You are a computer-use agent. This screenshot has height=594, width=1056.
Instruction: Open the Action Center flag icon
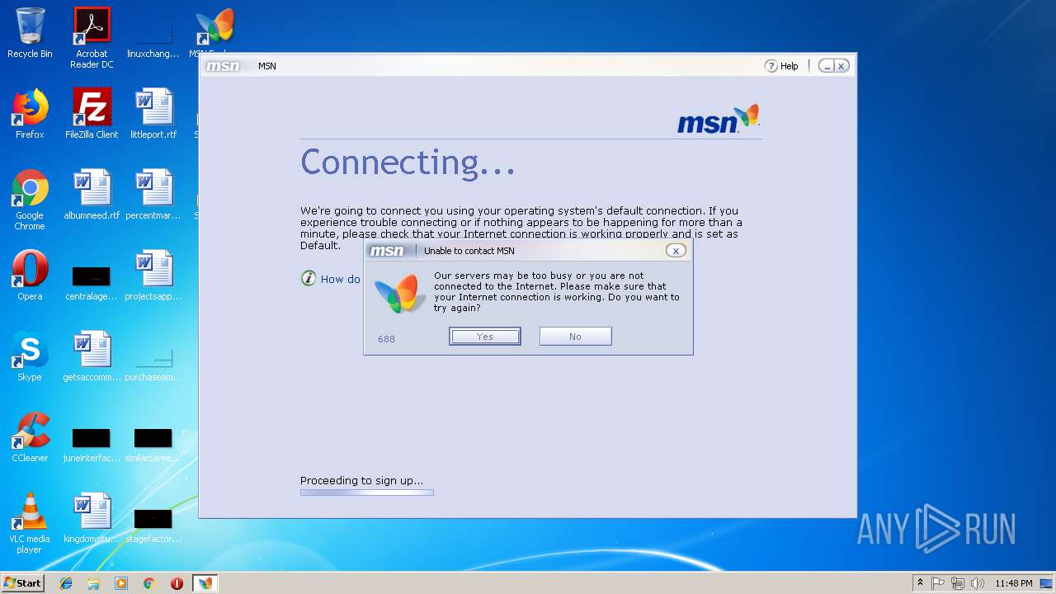[938, 583]
